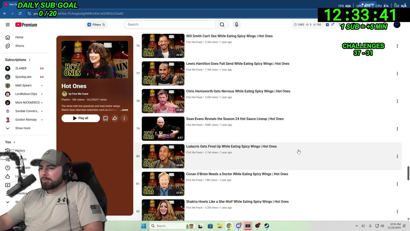Viewport: 410px width, 231px height.
Task: Click First We Feast under Ludacris video
Action: tap(194, 153)
